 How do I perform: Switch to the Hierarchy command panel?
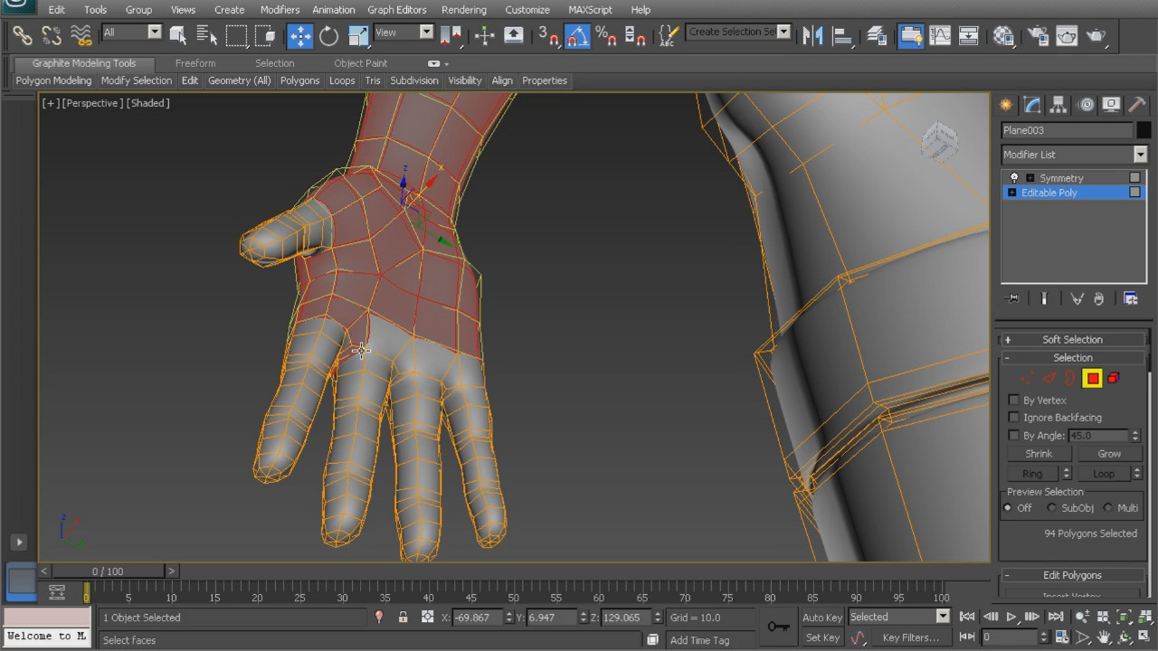tap(1058, 104)
